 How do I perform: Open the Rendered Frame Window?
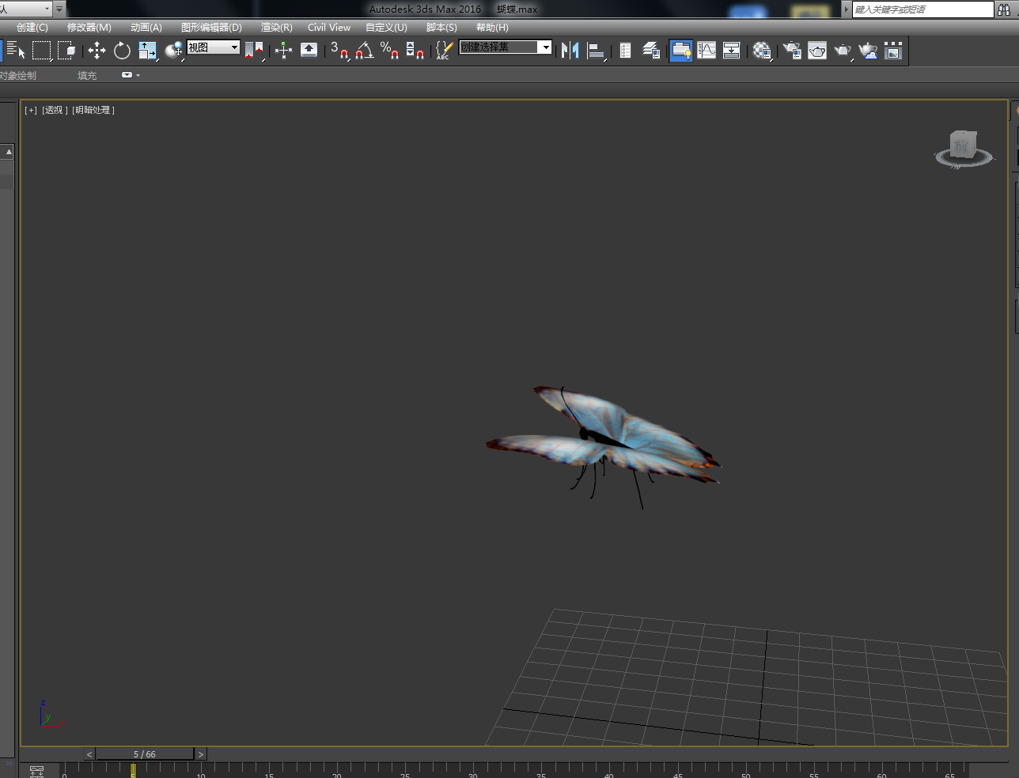coord(817,51)
